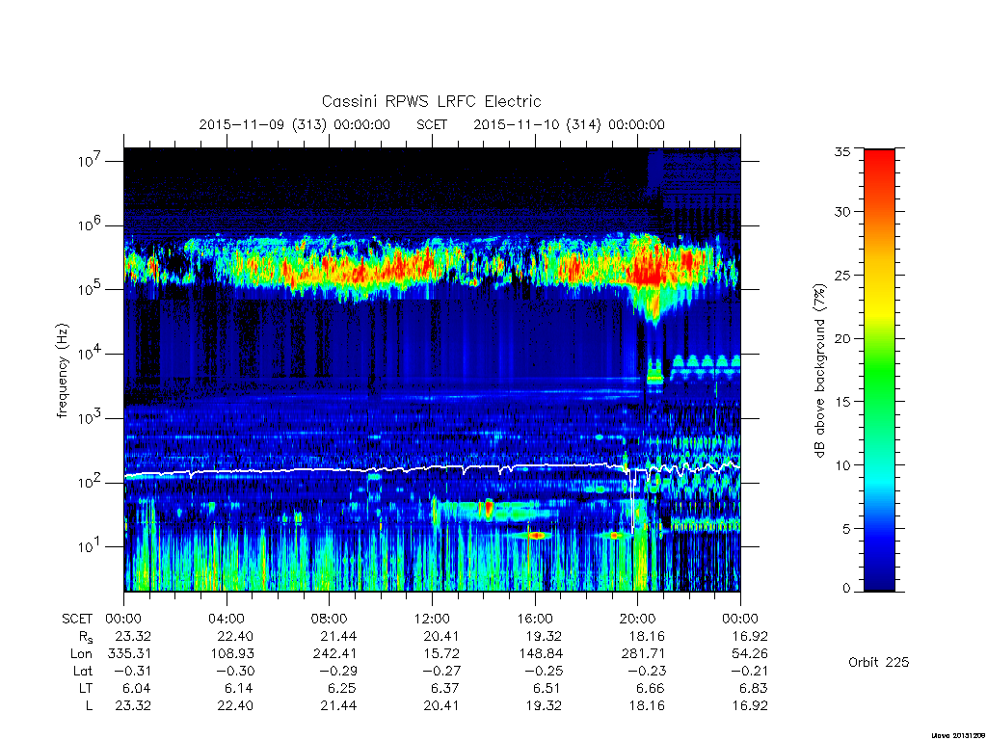Click the Lat value -0.21 at the end
Screen dimensions: 987x740
click(749, 671)
